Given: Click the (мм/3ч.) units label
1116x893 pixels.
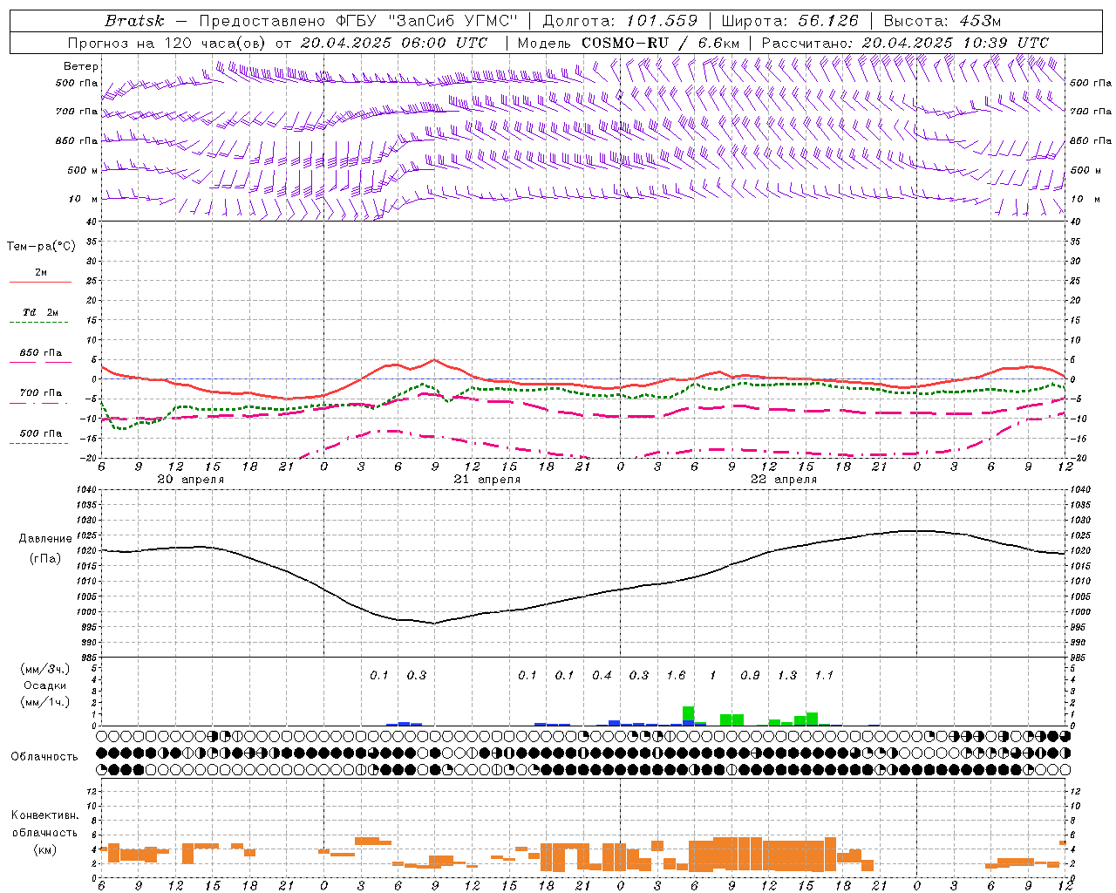Looking at the screenshot, I should 45,669.
